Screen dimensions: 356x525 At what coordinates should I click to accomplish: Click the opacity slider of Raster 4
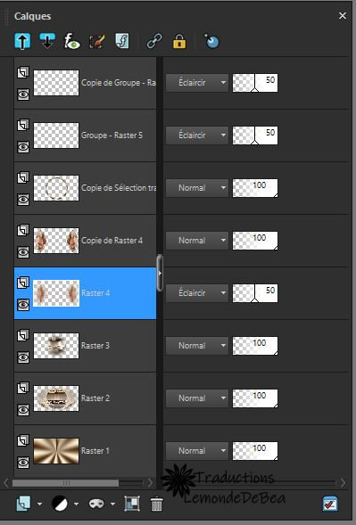pyautogui.click(x=255, y=293)
